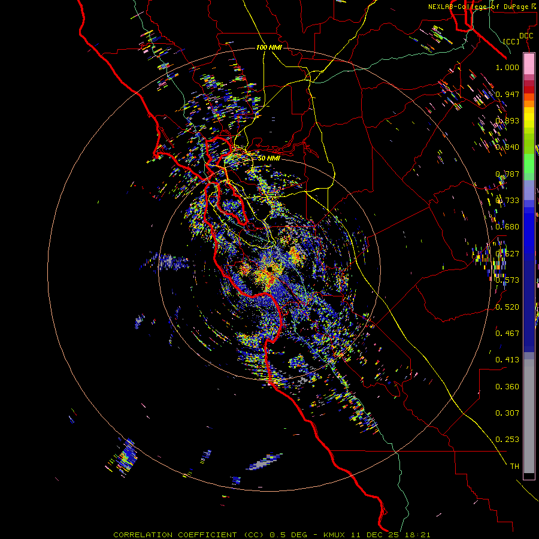Click the 0.307 color scale value

pos(507,413)
